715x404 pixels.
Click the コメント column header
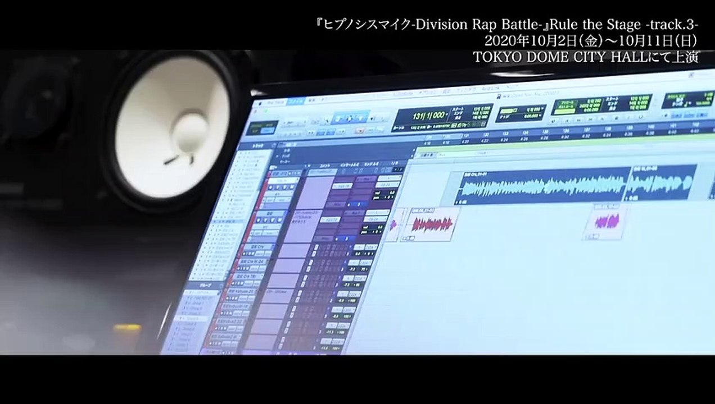326,166
